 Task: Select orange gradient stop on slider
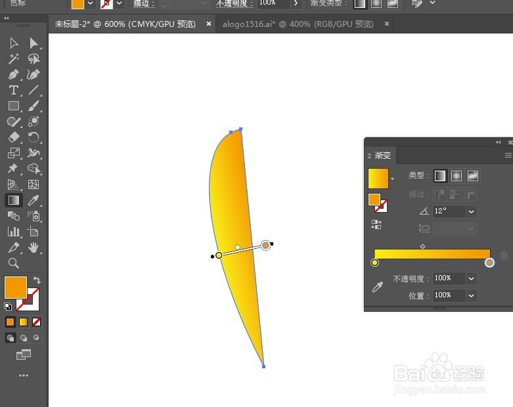(x=489, y=263)
